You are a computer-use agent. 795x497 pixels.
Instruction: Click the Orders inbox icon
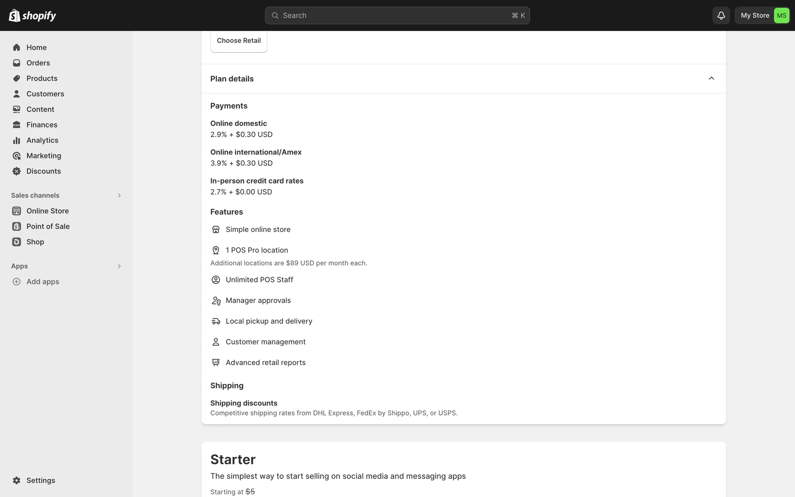click(17, 63)
